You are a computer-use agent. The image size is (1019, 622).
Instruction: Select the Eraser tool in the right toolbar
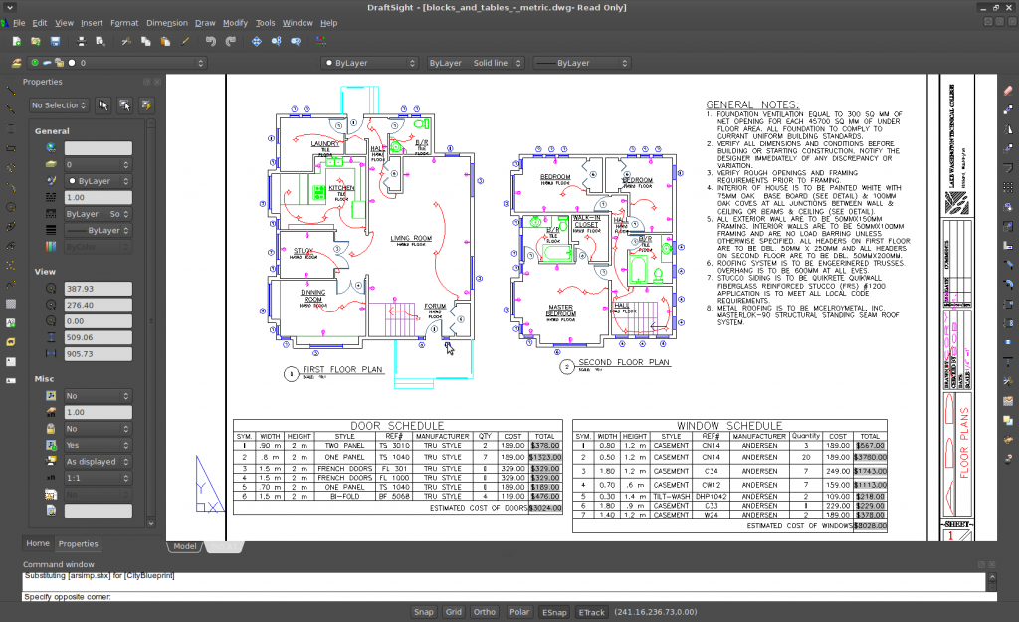(1008, 91)
